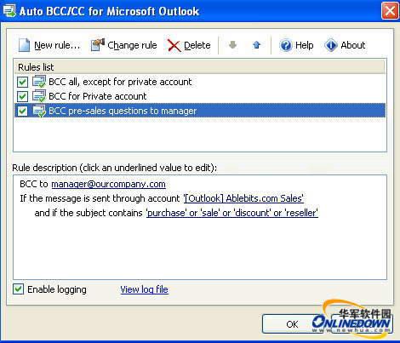Open the New rule... toolbar label

(x=57, y=45)
